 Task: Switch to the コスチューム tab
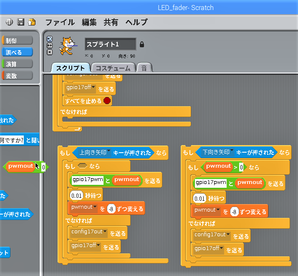pos(113,68)
